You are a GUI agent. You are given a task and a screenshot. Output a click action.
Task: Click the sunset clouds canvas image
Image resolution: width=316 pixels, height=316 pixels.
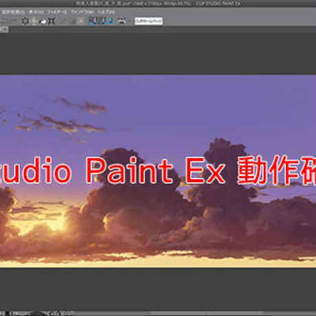[158, 171]
